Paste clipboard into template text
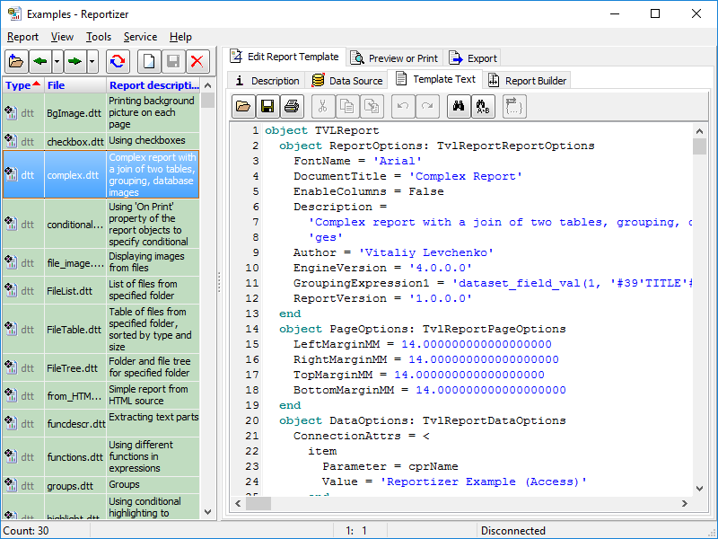 click(372, 107)
